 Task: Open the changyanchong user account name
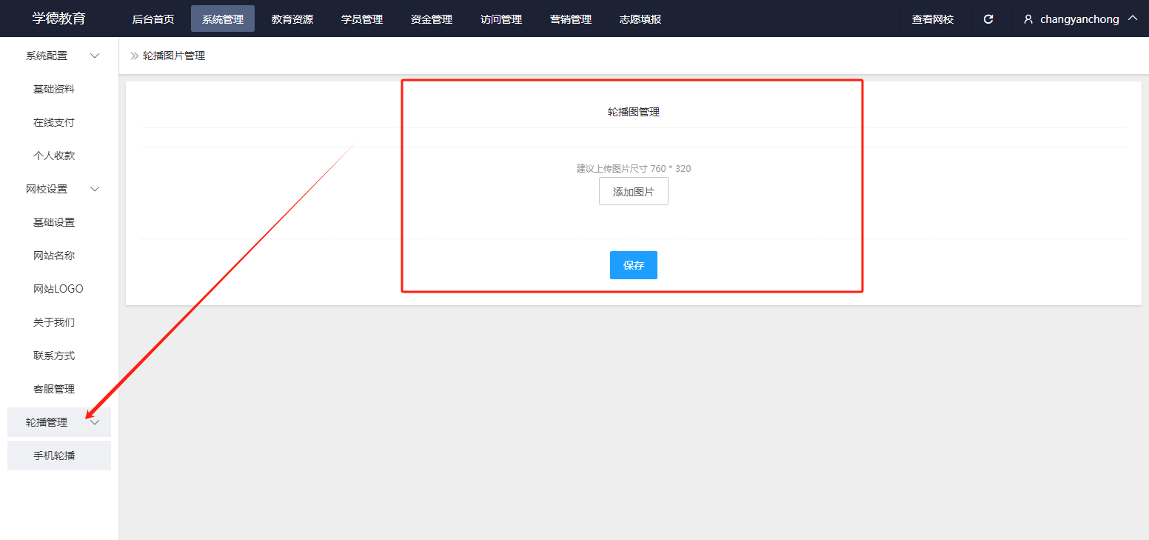coord(1079,19)
